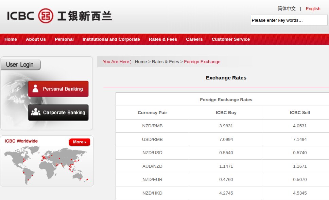The image size is (329, 200).
Task: Expand the Rates & Fees menu
Action: (x=163, y=39)
